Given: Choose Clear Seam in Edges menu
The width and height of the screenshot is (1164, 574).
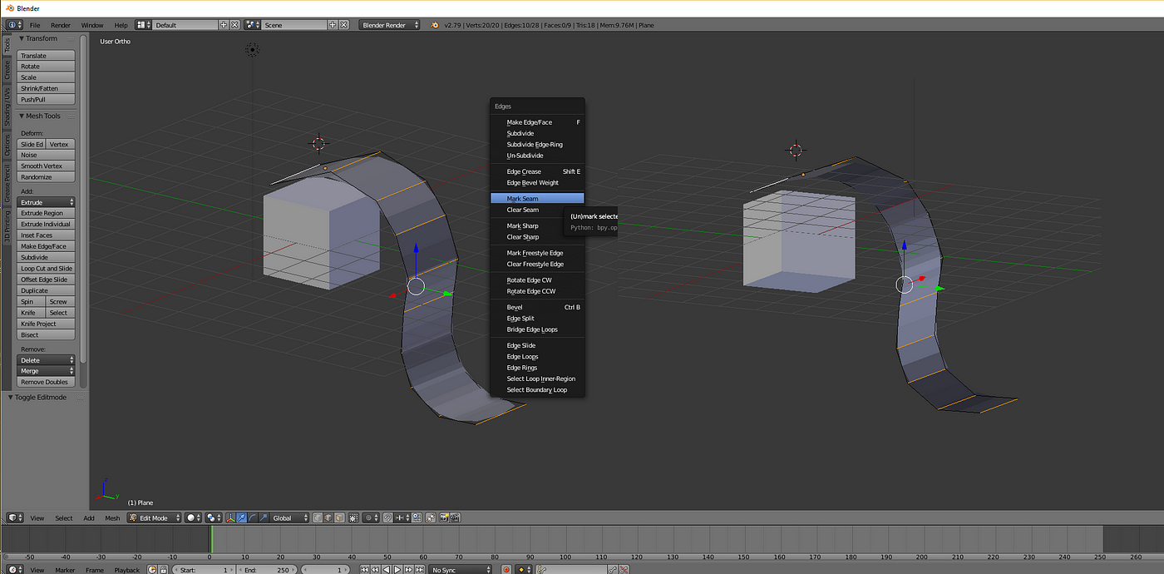Looking at the screenshot, I should pyautogui.click(x=537, y=210).
